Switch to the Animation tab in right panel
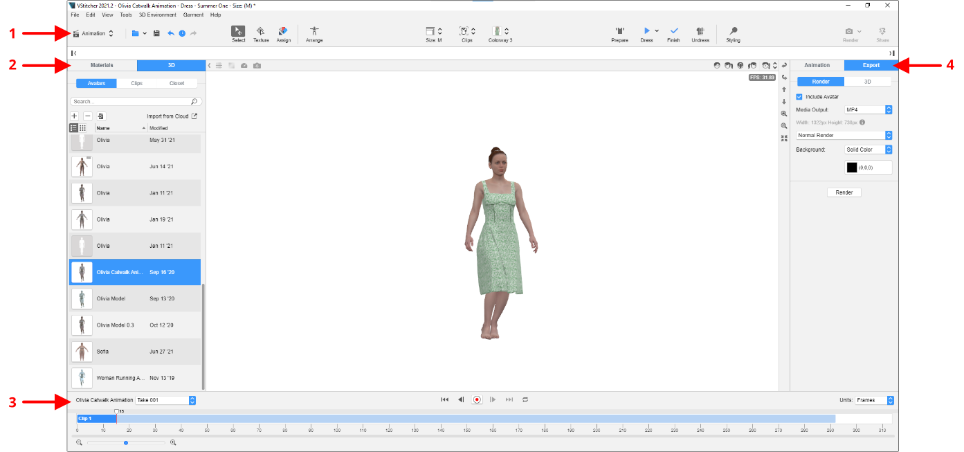The image size is (964, 452). click(817, 65)
